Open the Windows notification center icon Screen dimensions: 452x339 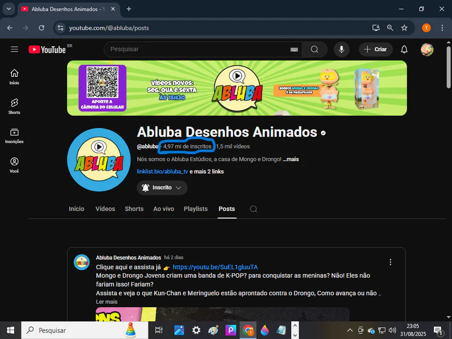(x=438, y=330)
